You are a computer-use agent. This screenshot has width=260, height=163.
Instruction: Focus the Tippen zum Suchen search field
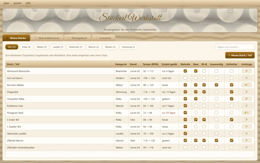[x=235, y=47]
